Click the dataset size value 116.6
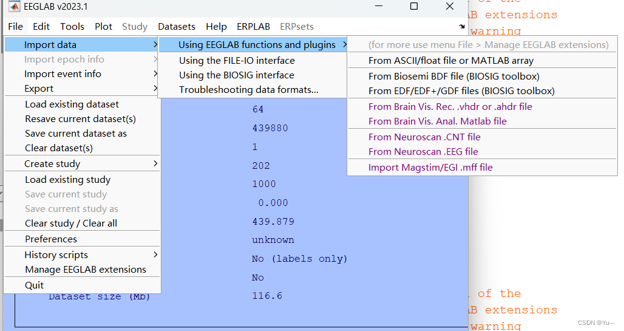This screenshot has width=624, height=331. click(267, 296)
